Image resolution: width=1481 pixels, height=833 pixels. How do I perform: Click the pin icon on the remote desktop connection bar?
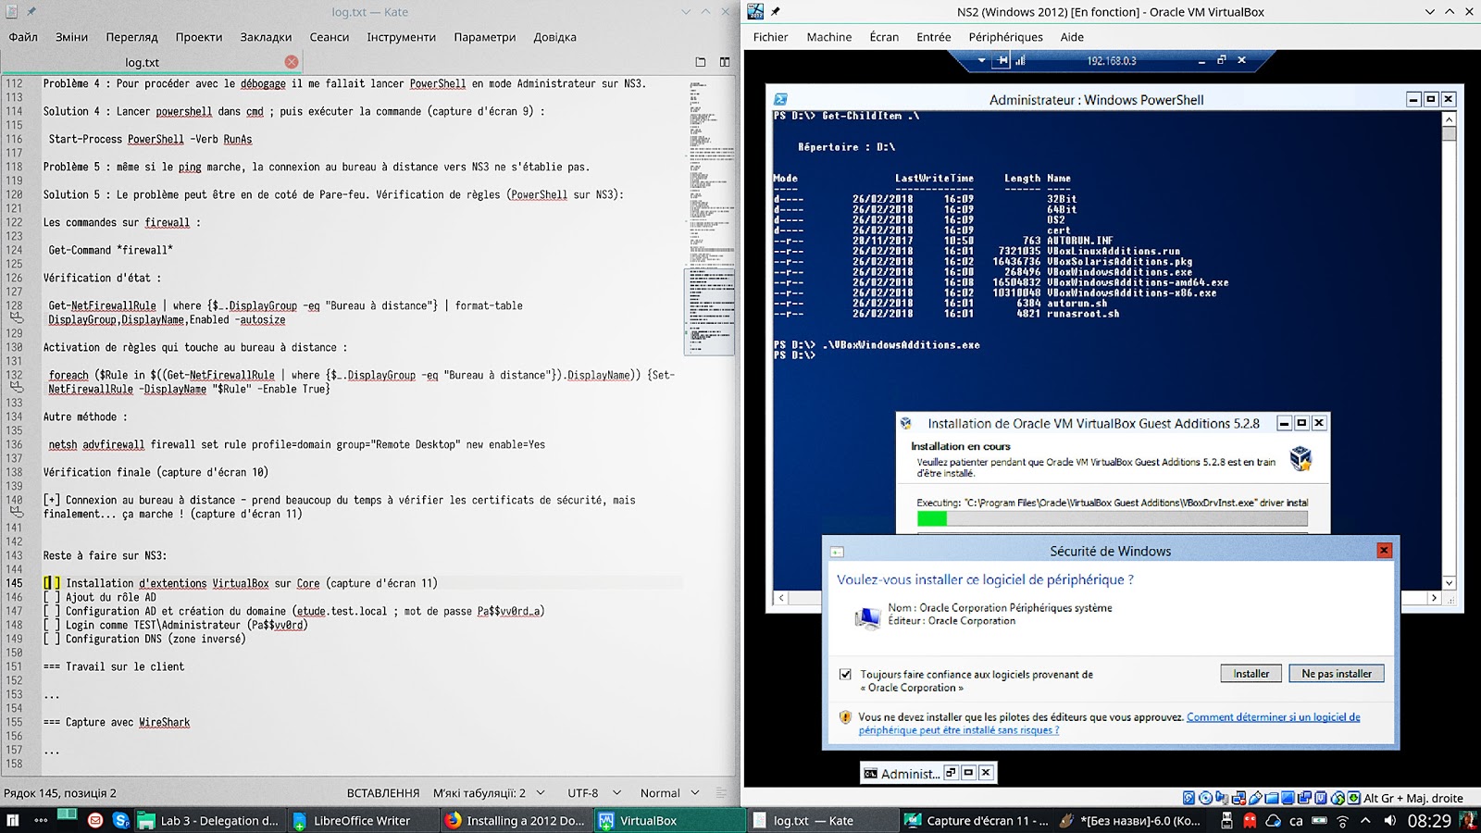pyautogui.click(x=1002, y=61)
